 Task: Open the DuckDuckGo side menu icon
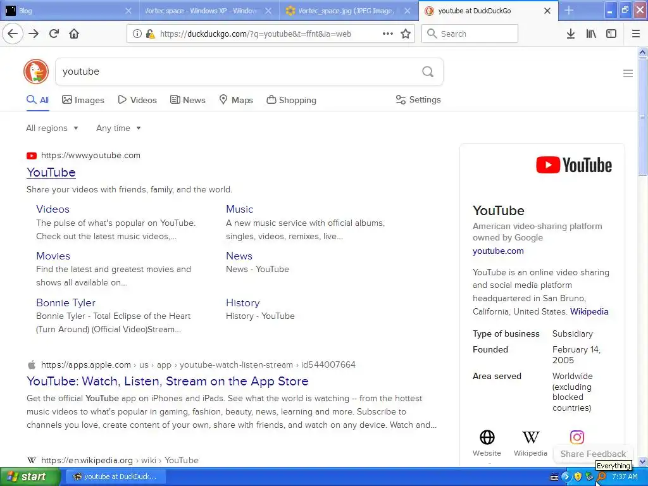628,73
